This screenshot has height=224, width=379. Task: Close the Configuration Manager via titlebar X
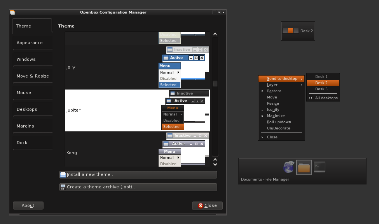click(x=224, y=12)
